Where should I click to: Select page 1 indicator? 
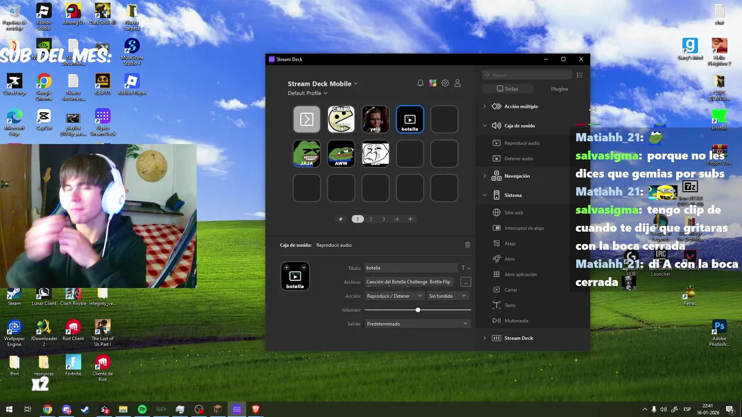click(358, 219)
